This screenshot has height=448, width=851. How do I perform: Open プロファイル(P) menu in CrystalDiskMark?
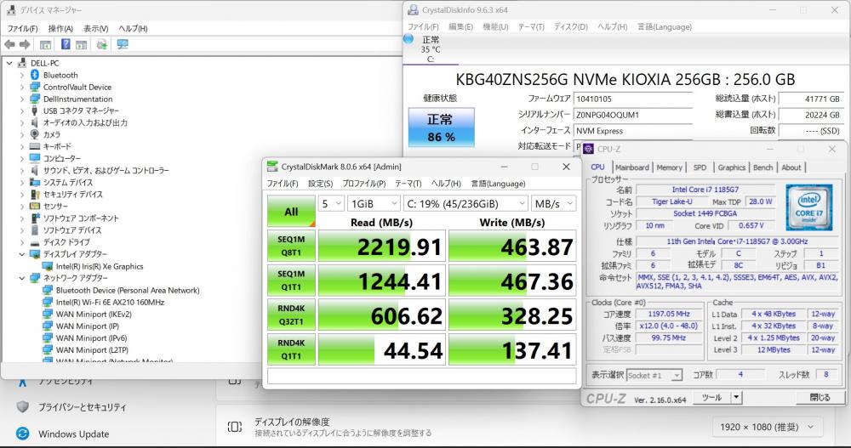pyautogui.click(x=363, y=184)
